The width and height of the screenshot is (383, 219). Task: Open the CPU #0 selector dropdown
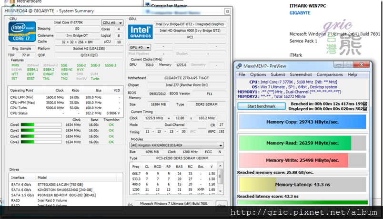[111, 22]
